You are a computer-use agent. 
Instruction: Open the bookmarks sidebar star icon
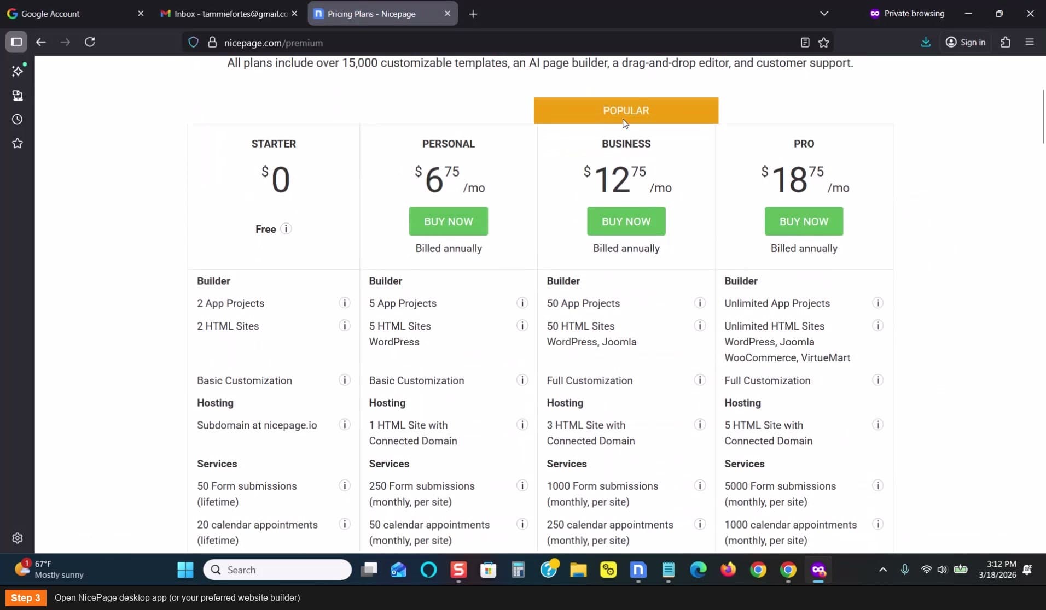[18, 143]
